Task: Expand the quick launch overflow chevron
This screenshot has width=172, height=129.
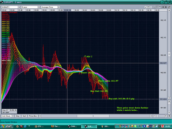Action: pyautogui.click(x=29, y=126)
